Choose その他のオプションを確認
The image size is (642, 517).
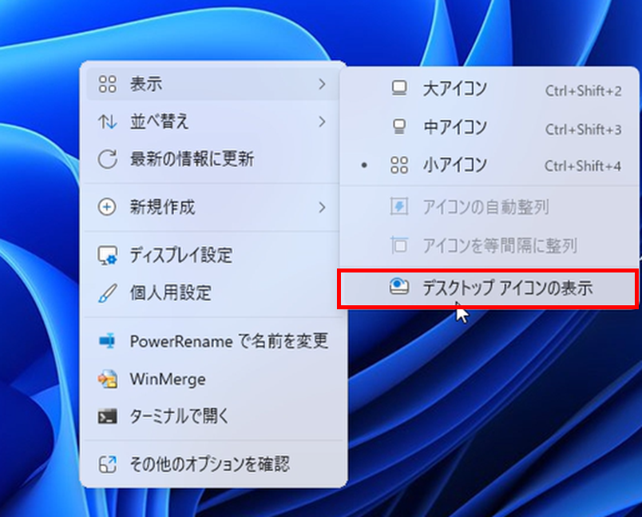[212, 464]
